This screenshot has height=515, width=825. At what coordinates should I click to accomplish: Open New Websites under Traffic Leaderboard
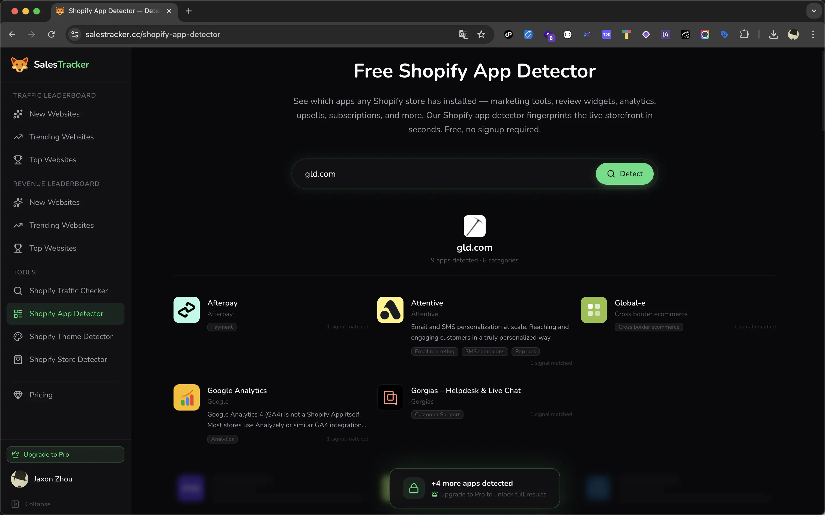(x=65, y=114)
